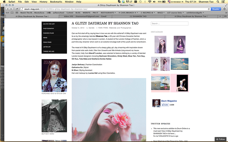Click the article title heading
The height and width of the screenshot is (142, 228).
[x=105, y=23]
